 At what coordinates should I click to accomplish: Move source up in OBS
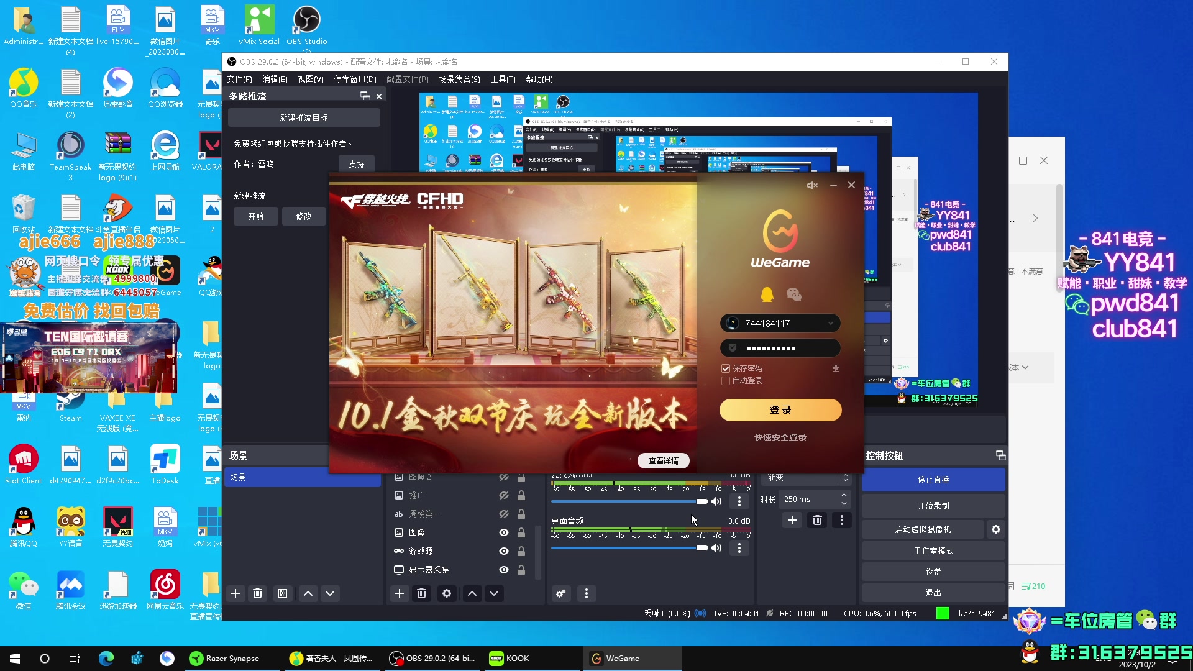pos(472,593)
